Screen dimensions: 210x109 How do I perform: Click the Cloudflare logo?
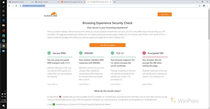(x=51, y=14)
